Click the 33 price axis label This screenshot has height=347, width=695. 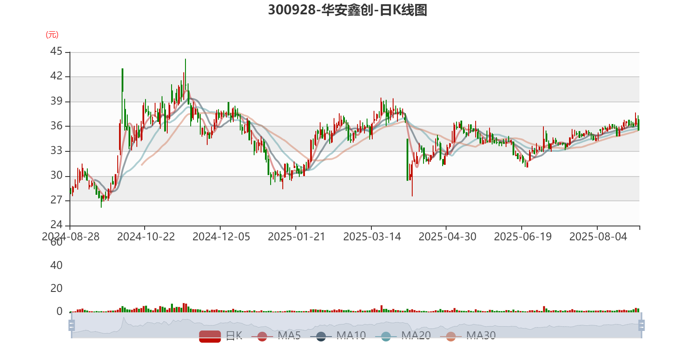pyautogui.click(x=56, y=151)
